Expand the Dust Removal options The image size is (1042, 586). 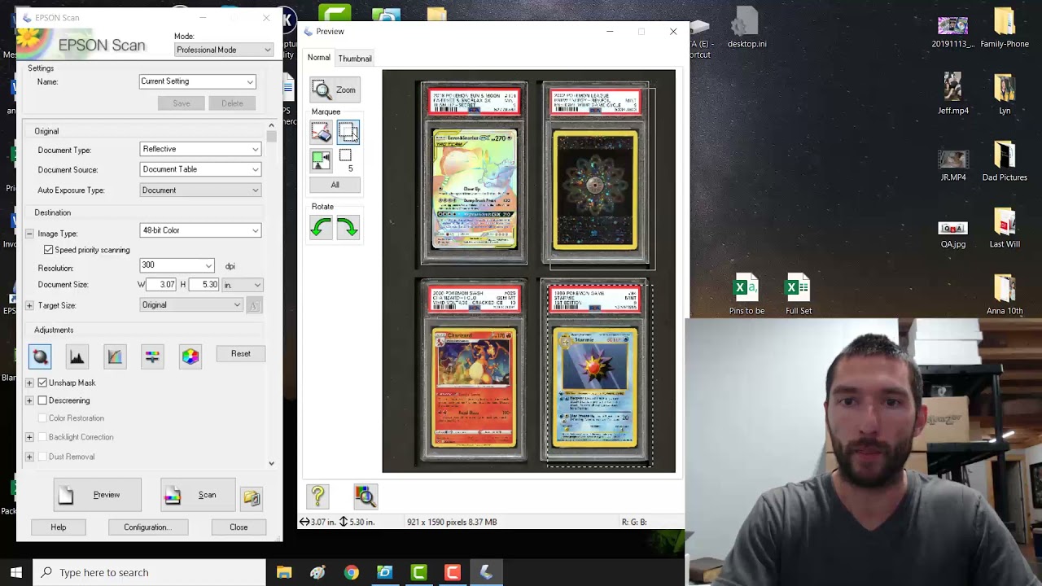tap(29, 457)
